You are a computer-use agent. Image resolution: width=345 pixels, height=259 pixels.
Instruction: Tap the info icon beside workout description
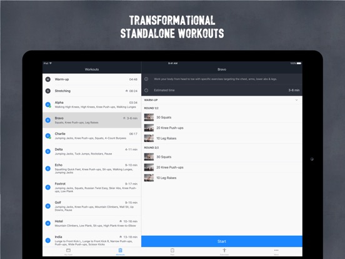click(x=146, y=79)
